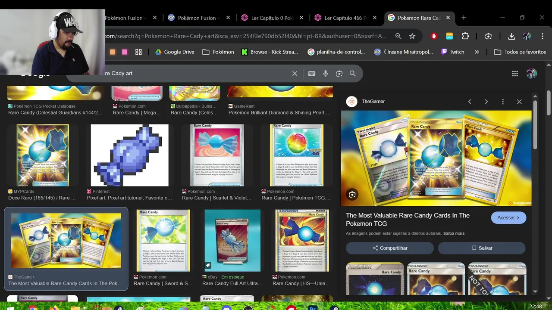Close the image preview panel

(519, 102)
